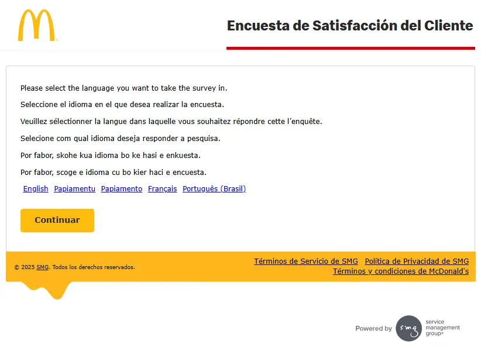Image resolution: width=481 pixels, height=351 pixels.
Task: Click the McDonald's golden arches logo
Action: (x=37, y=25)
